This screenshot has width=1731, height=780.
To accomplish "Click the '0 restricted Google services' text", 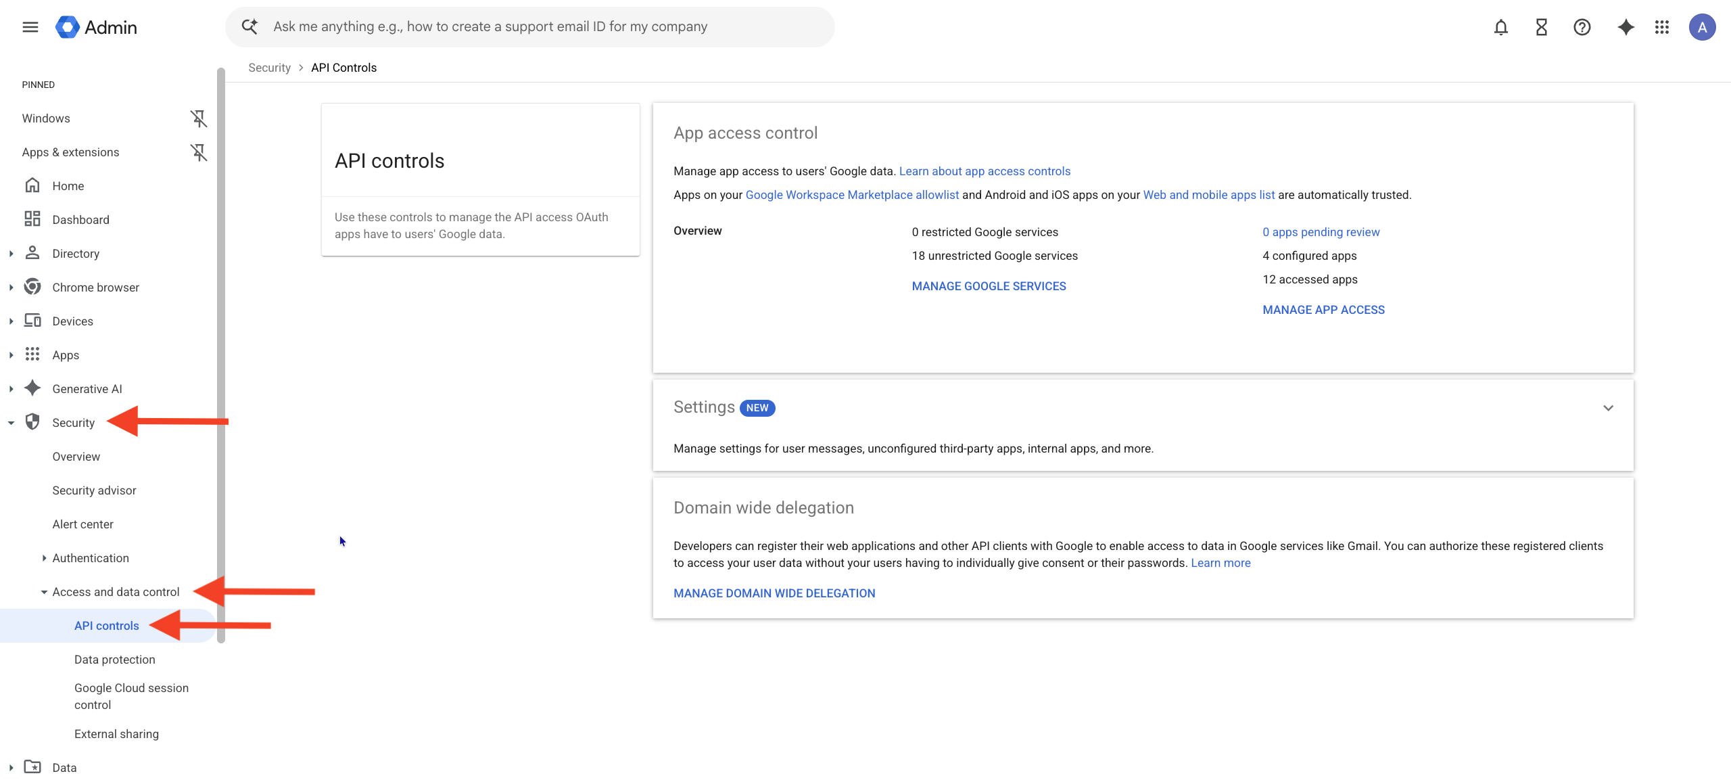I will (985, 232).
